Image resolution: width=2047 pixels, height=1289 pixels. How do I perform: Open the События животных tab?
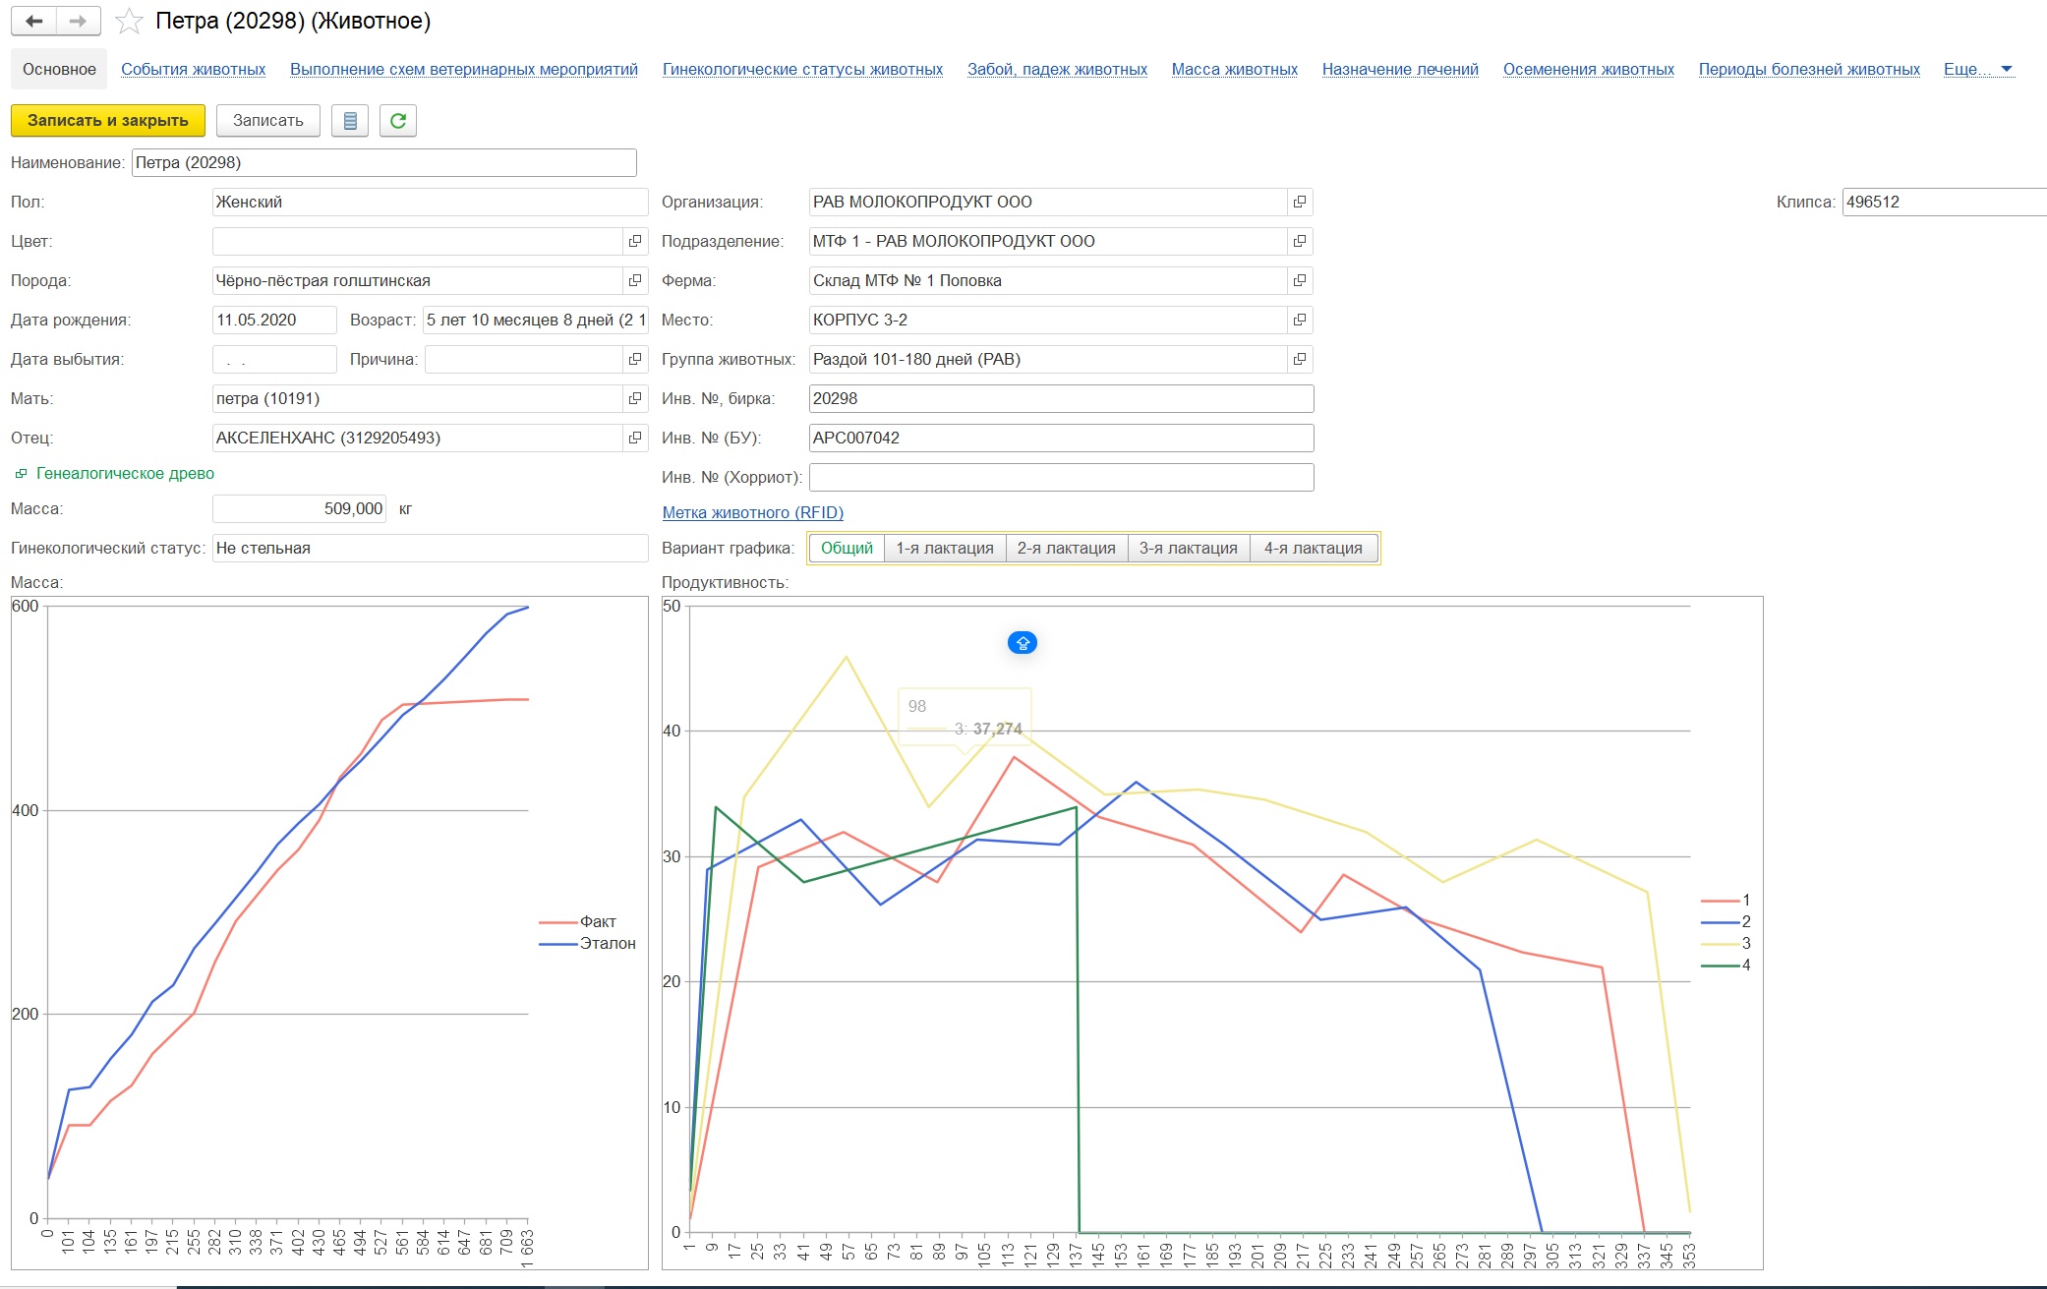tap(193, 69)
